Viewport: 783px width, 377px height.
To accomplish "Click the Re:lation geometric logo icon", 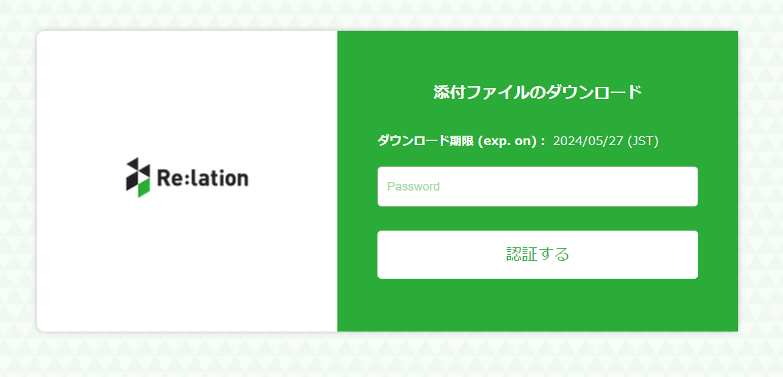I will click(138, 178).
